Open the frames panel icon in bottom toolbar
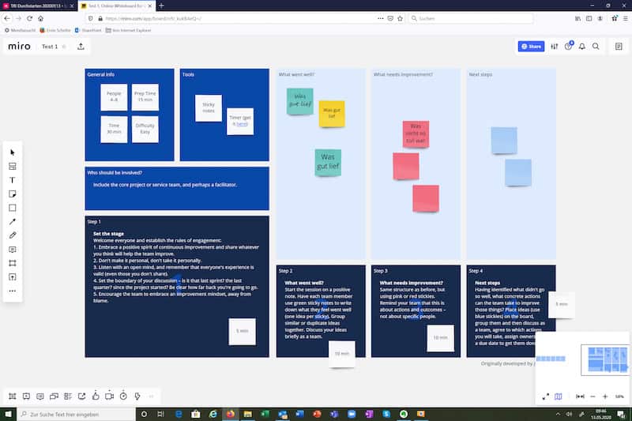The image size is (632, 421). (13, 397)
